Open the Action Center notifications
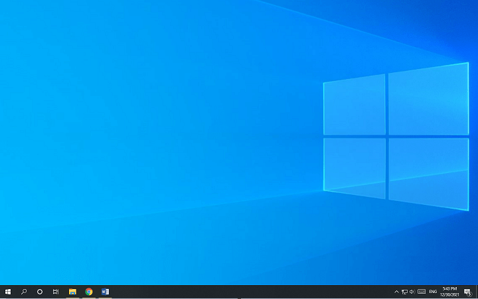 [x=467, y=292]
